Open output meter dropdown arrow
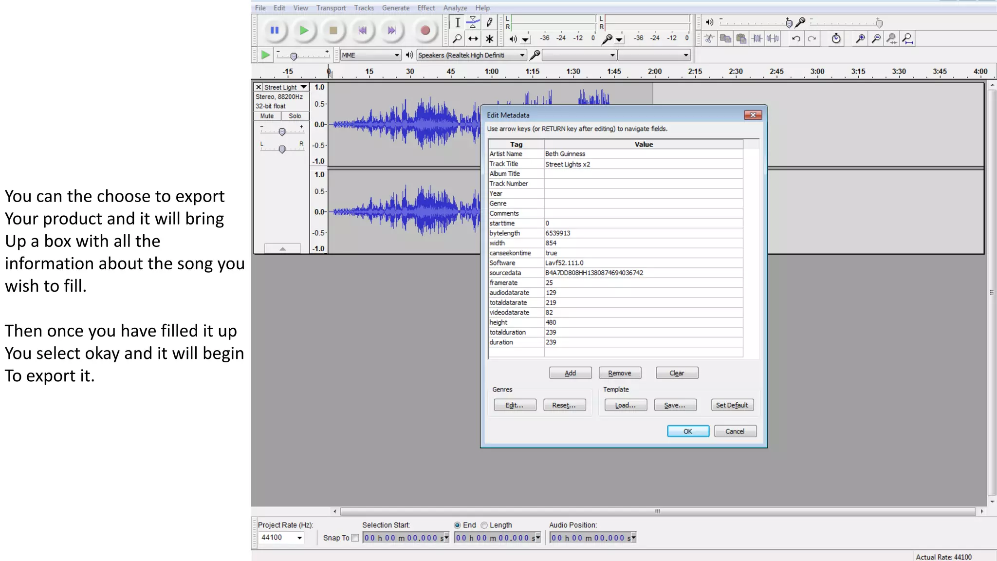 click(525, 39)
